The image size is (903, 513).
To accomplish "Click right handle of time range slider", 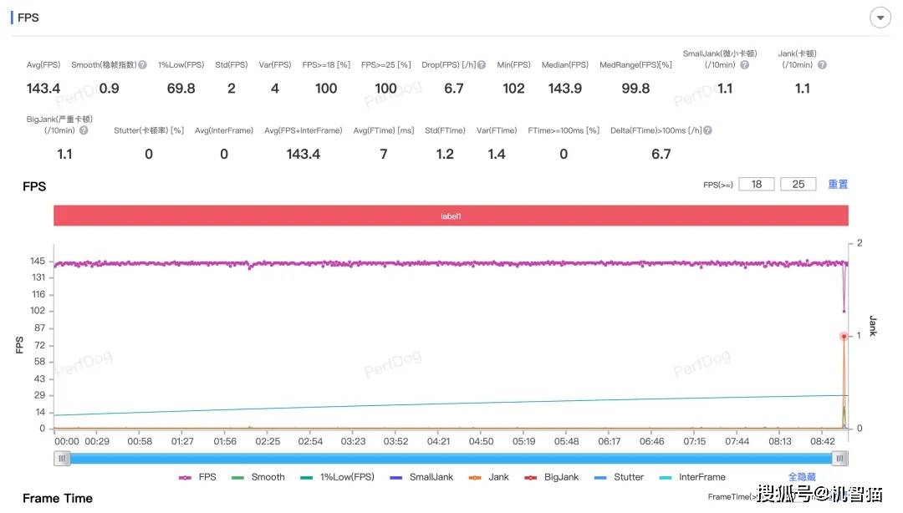I will [839, 459].
